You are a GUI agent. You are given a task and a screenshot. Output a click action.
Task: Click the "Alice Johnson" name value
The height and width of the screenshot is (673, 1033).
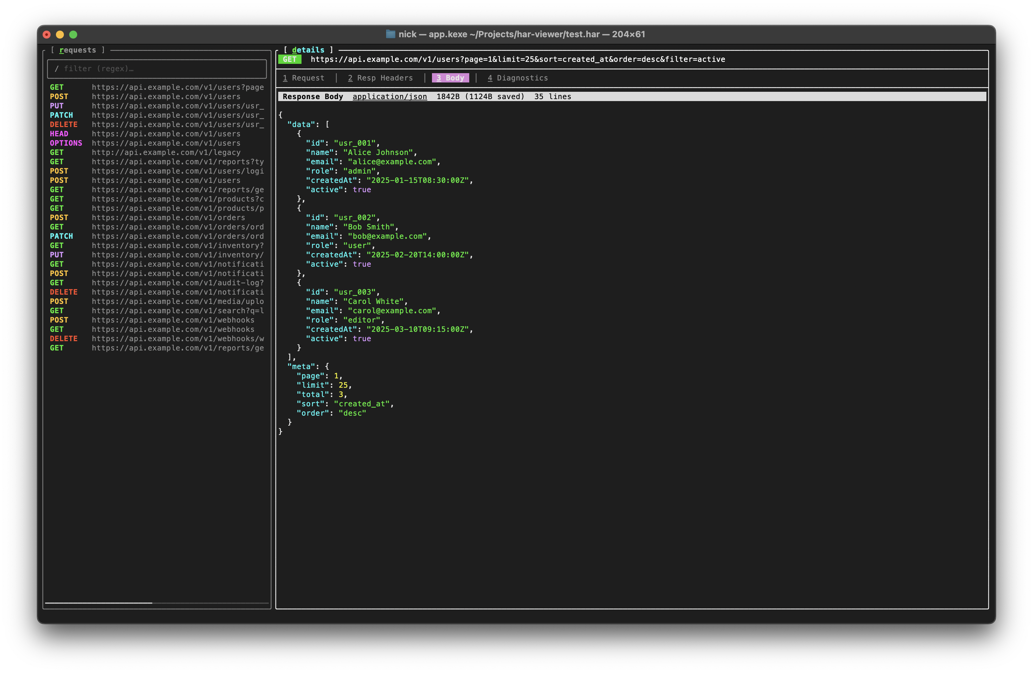pos(378,153)
